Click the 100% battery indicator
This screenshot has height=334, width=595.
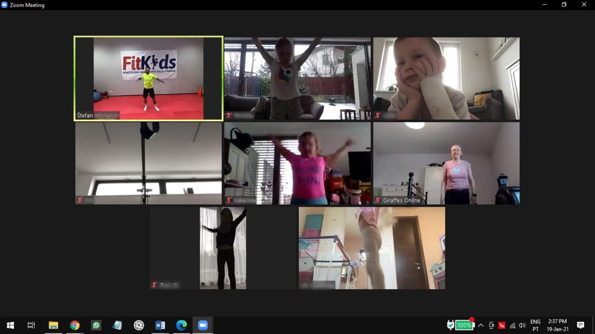point(464,325)
